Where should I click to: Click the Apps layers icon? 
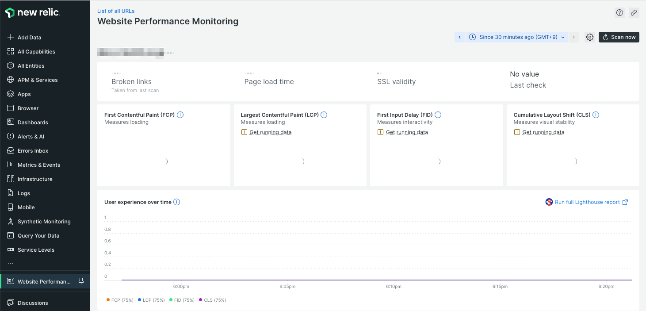pos(11,94)
